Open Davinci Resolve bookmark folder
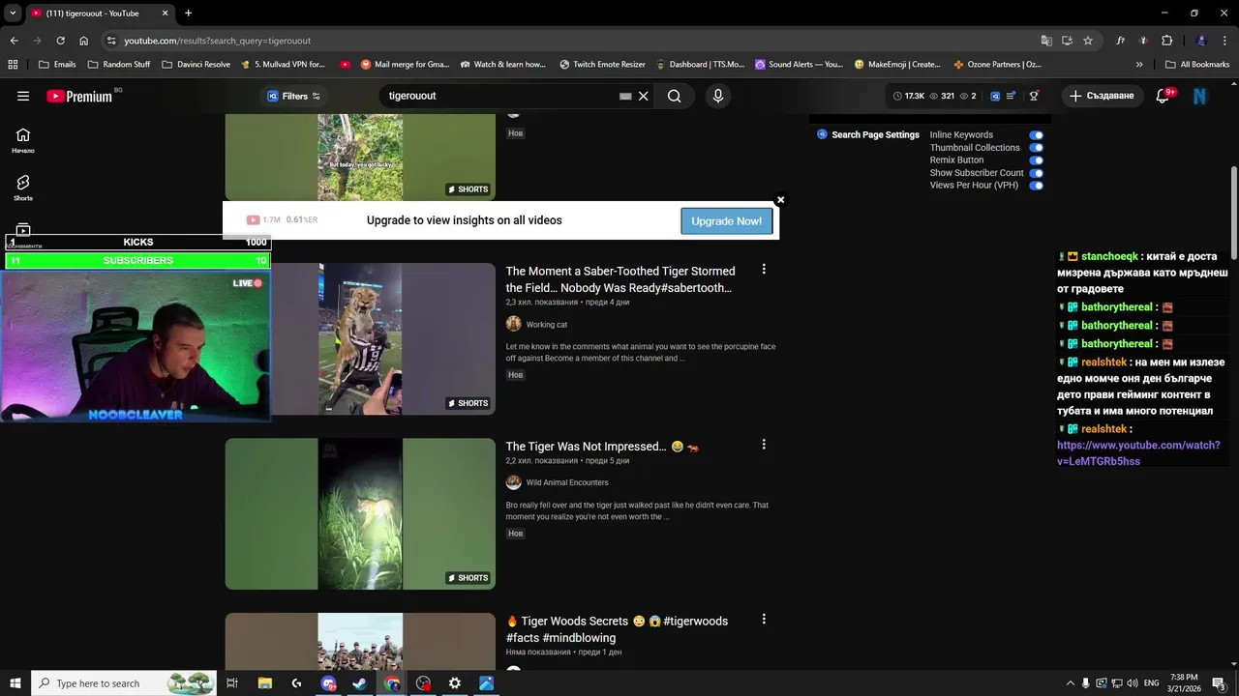1239x696 pixels. click(x=196, y=65)
